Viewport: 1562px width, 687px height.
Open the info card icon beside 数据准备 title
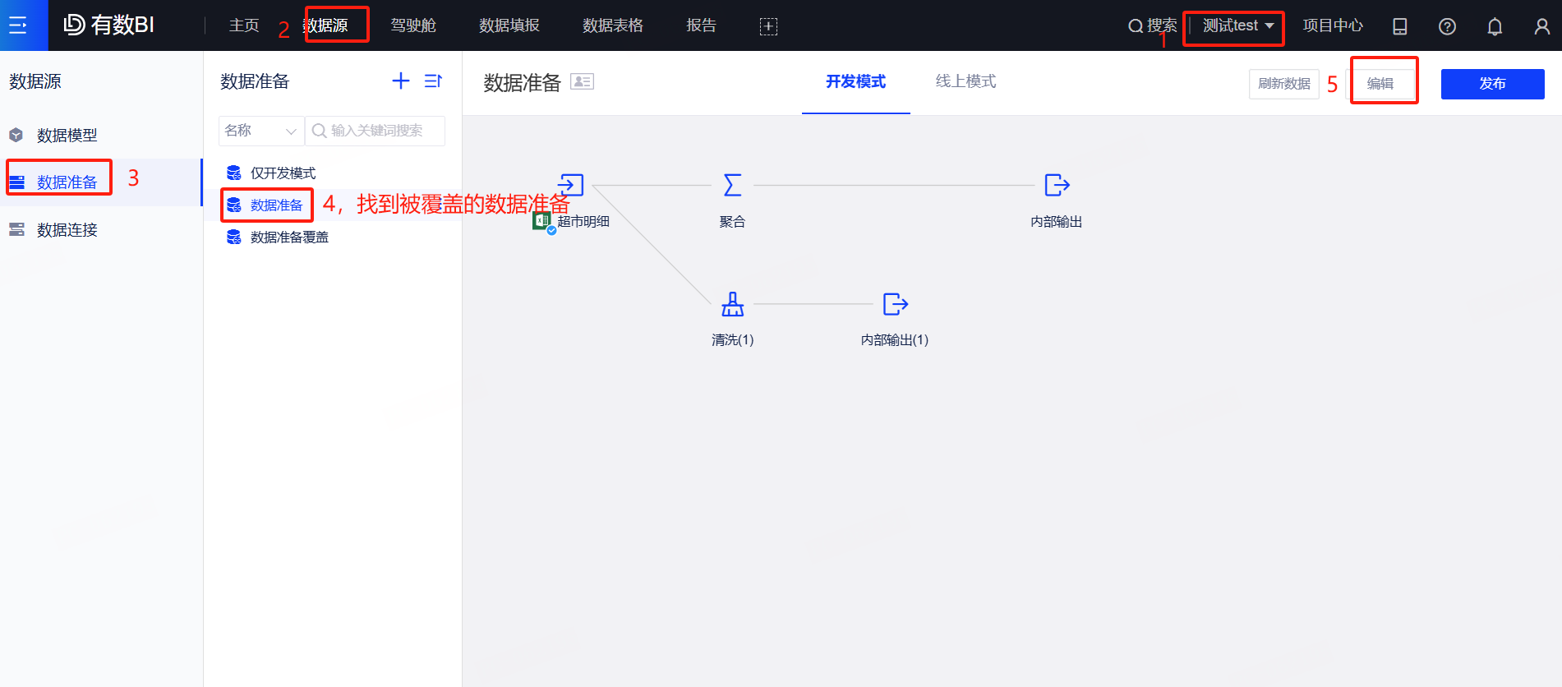[x=582, y=81]
